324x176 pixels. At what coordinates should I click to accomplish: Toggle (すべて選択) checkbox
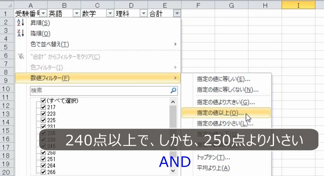point(43,101)
